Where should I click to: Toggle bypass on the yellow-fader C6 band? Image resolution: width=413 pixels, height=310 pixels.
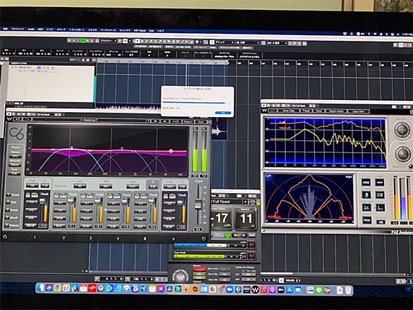pos(144,196)
